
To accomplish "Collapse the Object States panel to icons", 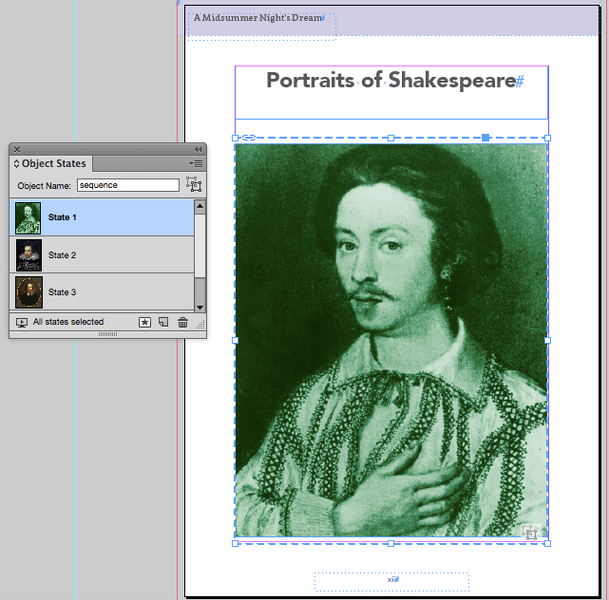I will click(198, 149).
